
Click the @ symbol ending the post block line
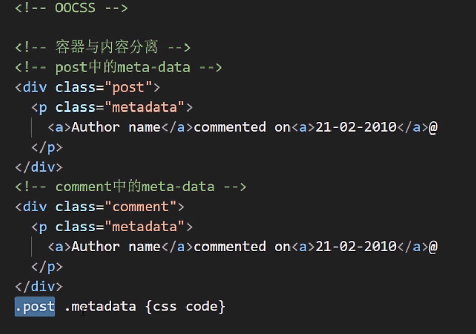point(433,127)
